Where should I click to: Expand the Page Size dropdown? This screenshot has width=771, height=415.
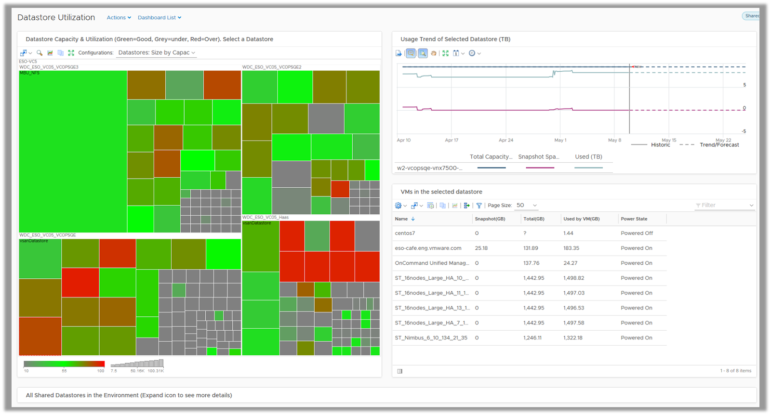coord(526,206)
